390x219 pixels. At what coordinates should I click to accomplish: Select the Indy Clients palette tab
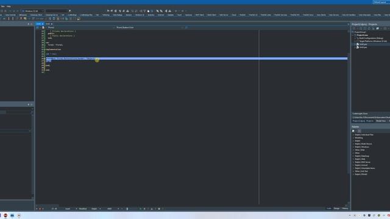coord(321,15)
